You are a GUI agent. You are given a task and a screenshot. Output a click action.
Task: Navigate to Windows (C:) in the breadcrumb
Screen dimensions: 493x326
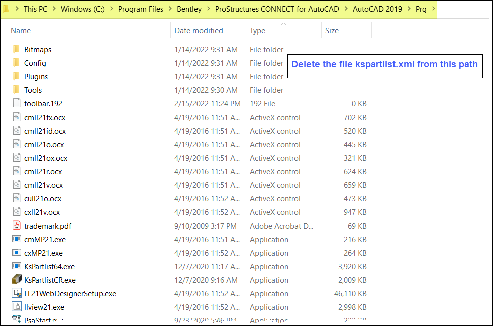pos(82,9)
